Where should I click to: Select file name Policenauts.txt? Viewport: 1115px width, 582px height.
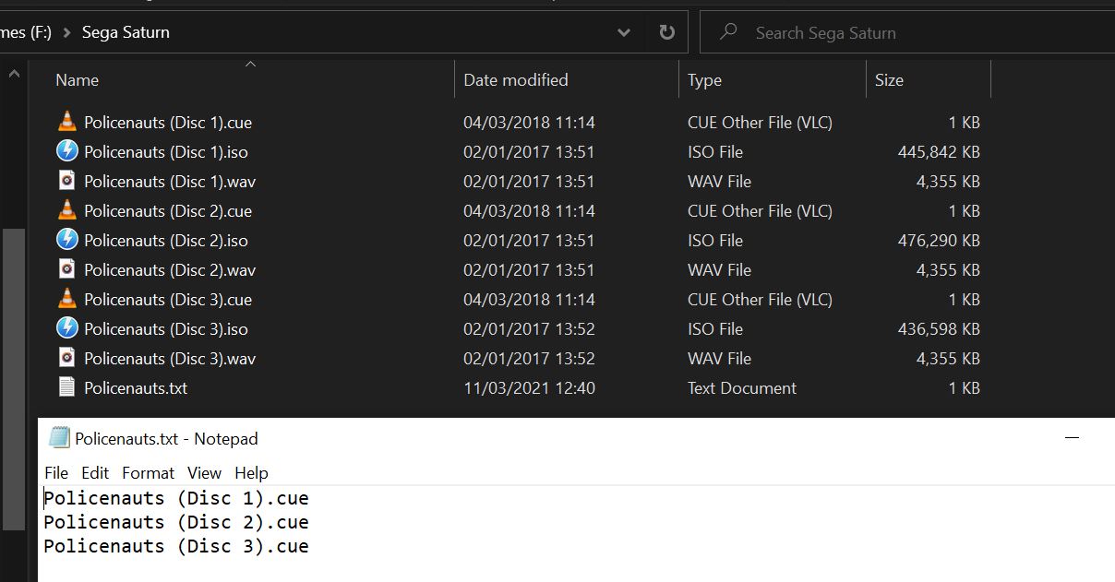[x=136, y=387]
